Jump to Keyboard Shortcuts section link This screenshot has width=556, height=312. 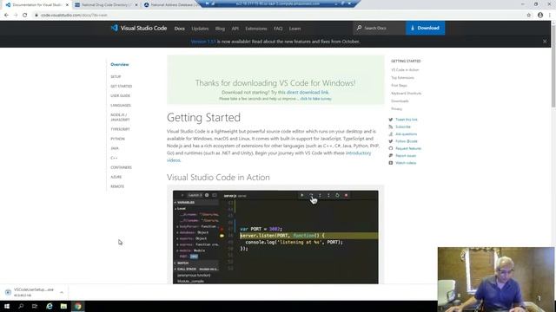(x=407, y=93)
